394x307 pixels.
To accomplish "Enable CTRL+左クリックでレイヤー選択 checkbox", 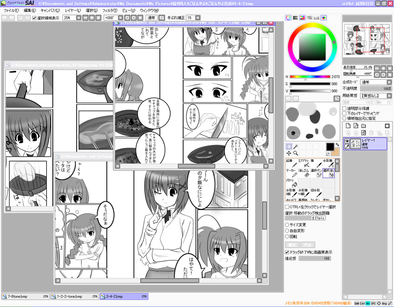I will (x=287, y=207).
